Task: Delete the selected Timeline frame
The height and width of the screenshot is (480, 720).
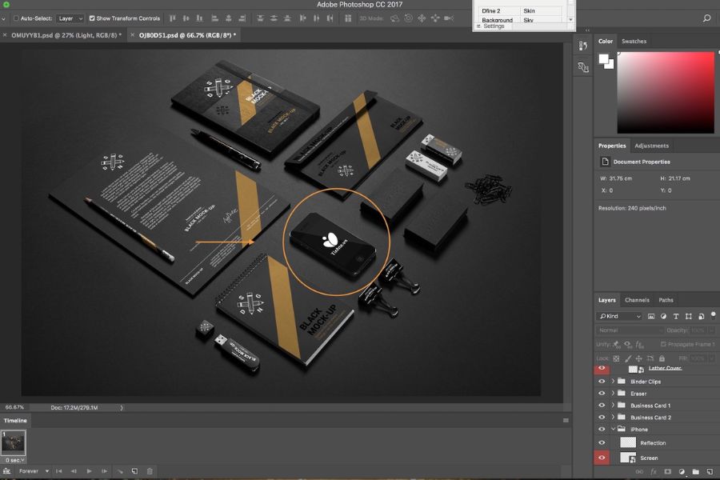Action: coord(150,471)
